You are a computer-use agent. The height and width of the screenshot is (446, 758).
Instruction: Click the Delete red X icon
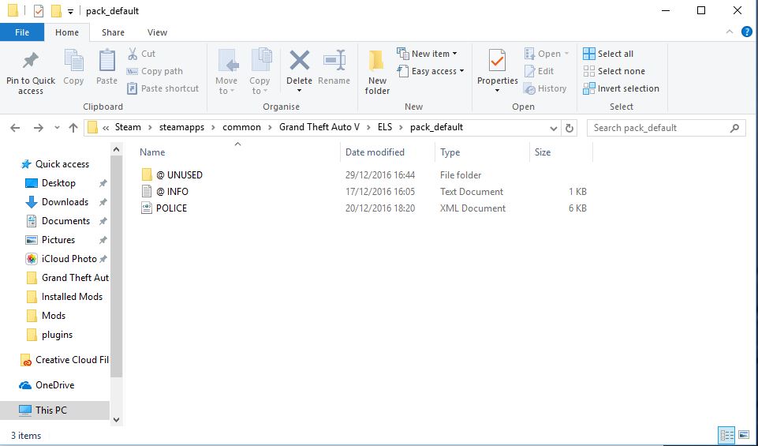coord(299,61)
